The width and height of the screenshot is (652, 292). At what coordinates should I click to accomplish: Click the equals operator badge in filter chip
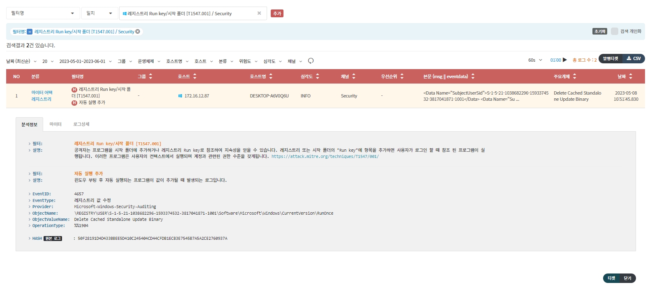30,32
